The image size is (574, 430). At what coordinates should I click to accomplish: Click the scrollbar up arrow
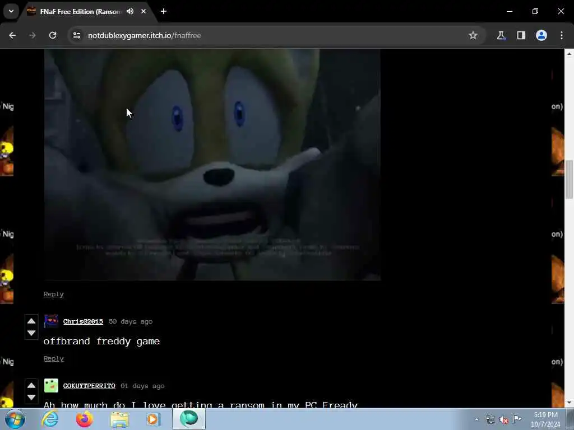point(569,53)
